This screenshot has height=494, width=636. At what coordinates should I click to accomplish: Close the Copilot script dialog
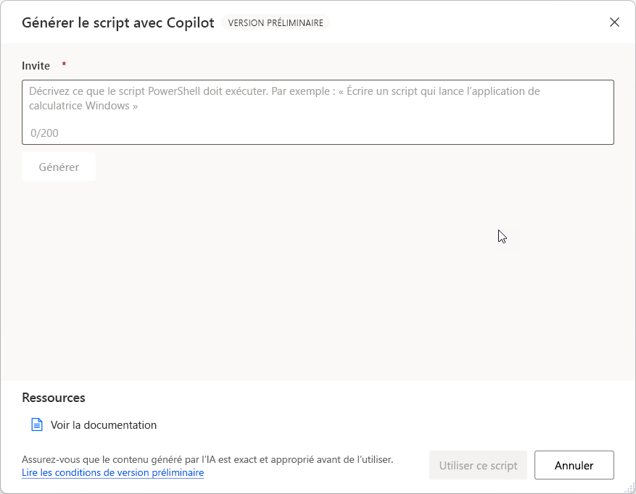[614, 22]
